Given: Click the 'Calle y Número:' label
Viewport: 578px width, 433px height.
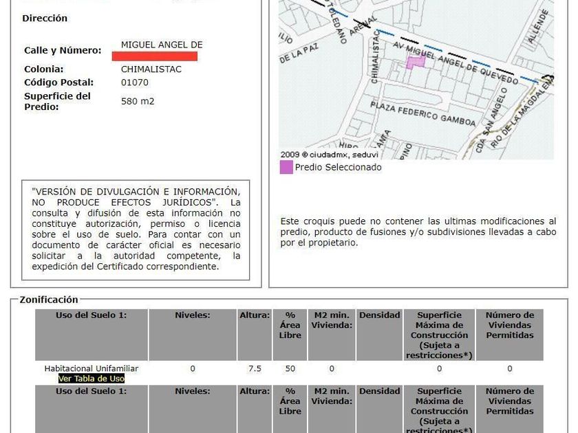Looking at the screenshot, I should click(x=63, y=50).
